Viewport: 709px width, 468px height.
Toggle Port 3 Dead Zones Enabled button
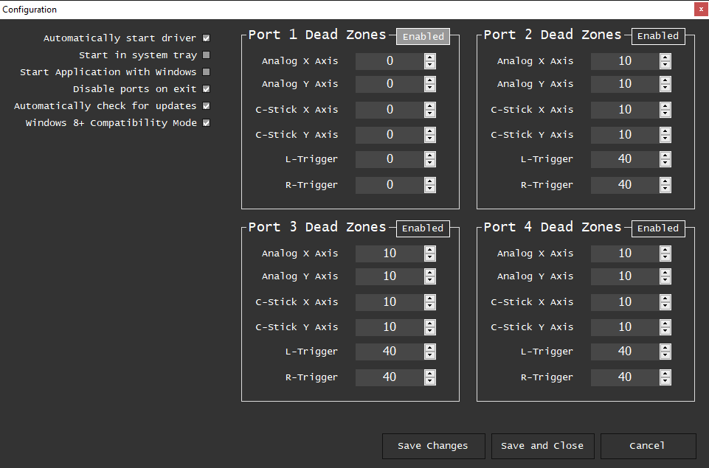422,228
